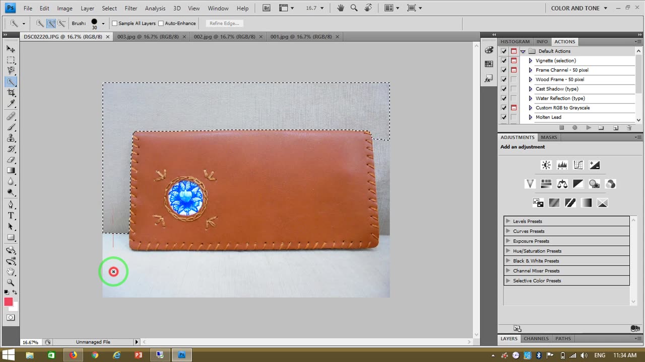This screenshot has width=645, height=362.
Task: Select Add to selection mode button
Action: pyautogui.click(x=51, y=23)
